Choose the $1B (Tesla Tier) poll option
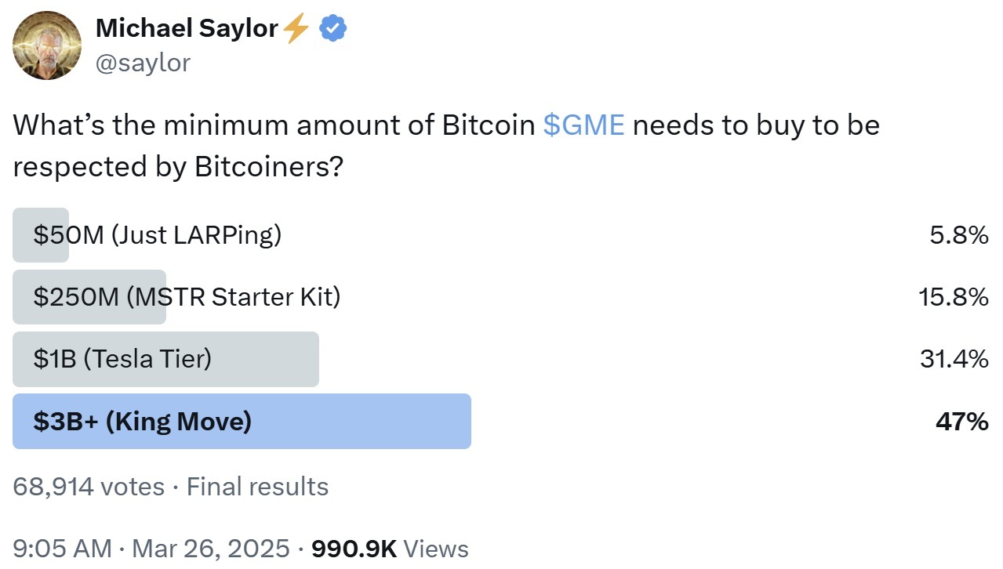Screen dimensions: 1003x569 pos(122,359)
